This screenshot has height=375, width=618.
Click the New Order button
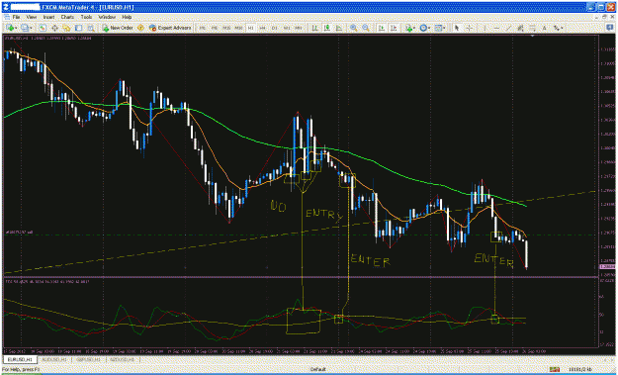coord(118,28)
